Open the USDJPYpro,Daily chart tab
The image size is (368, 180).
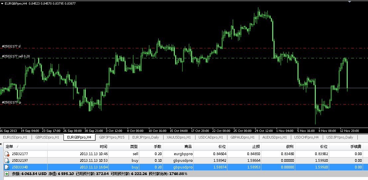pos(340,137)
